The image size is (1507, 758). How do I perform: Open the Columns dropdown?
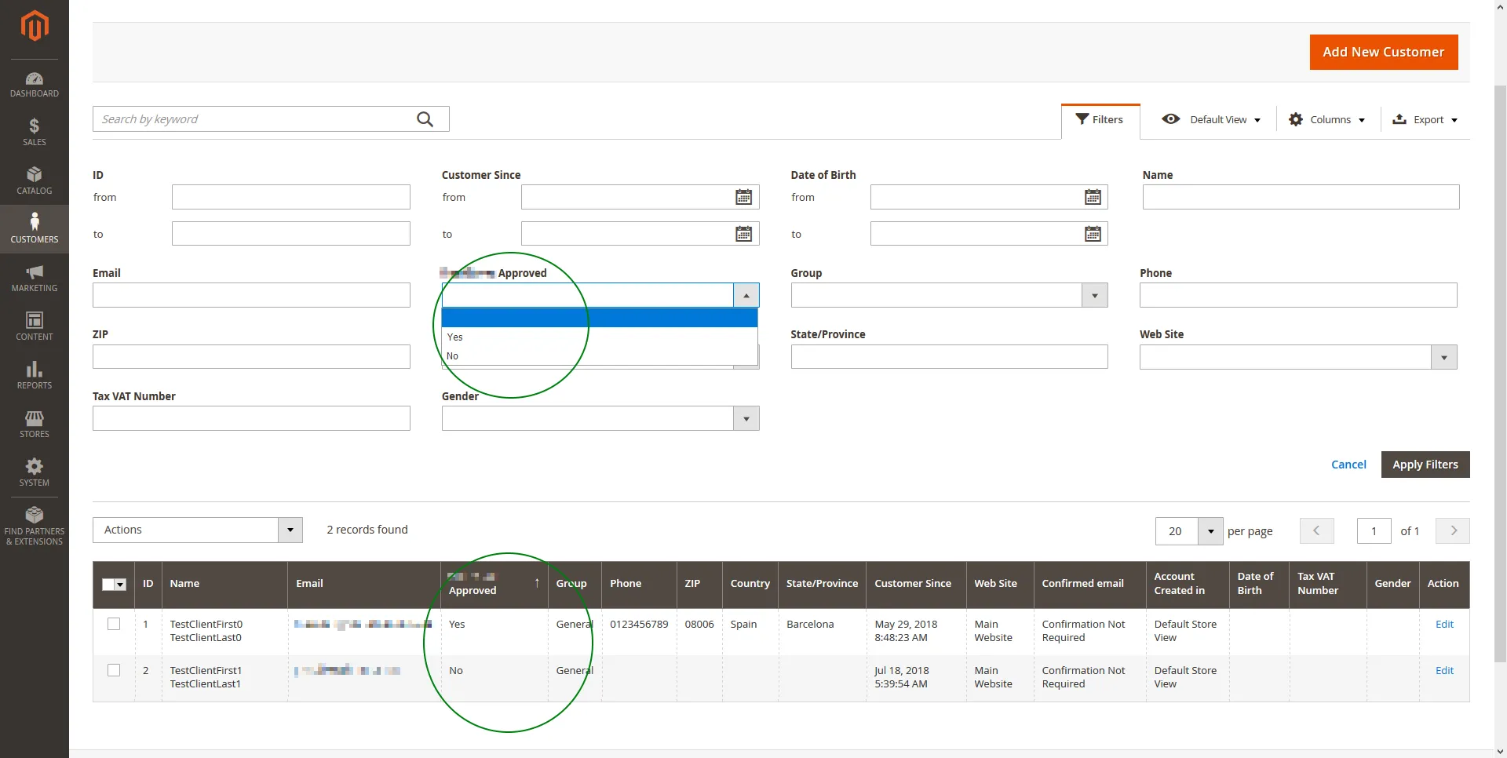1326,119
